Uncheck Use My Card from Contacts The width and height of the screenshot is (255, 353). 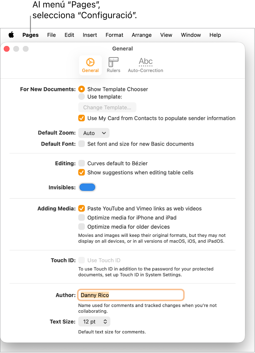pos(82,118)
